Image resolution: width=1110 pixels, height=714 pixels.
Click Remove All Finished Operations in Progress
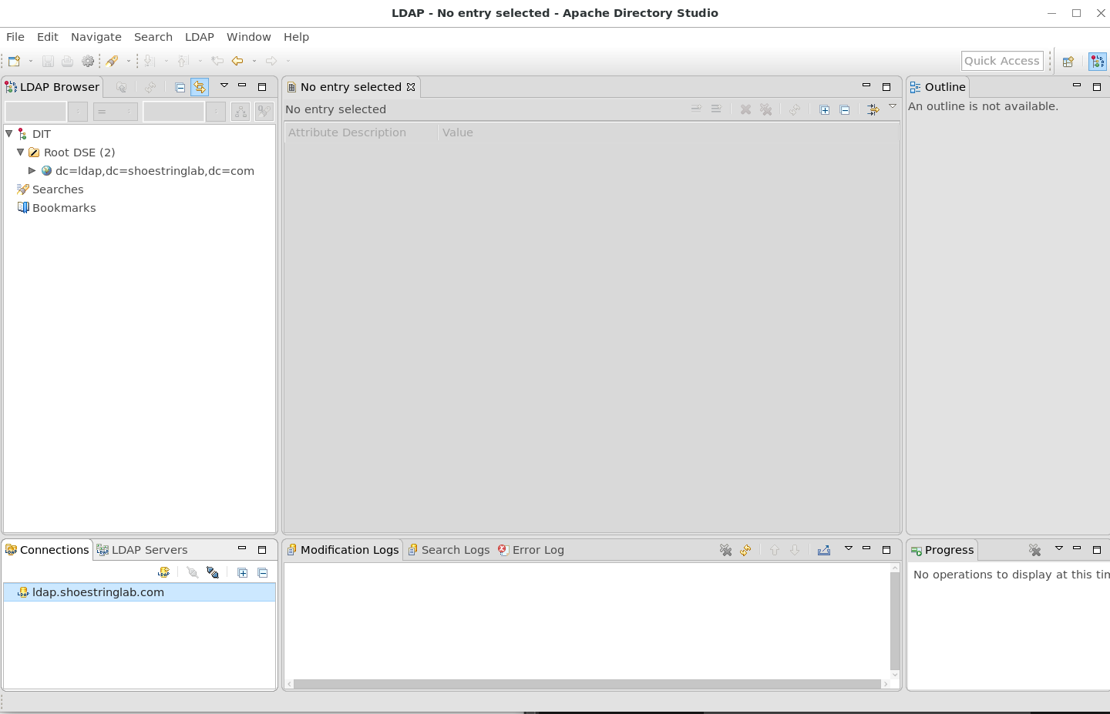(x=1034, y=550)
